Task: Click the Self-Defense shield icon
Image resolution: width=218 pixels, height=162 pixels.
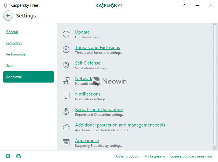Action: click(66, 65)
